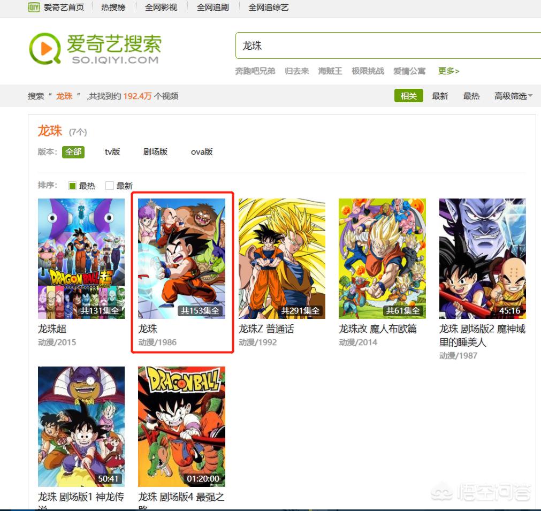This screenshot has height=511, width=541.
Task: Select version filter ova版
Action: (202, 152)
